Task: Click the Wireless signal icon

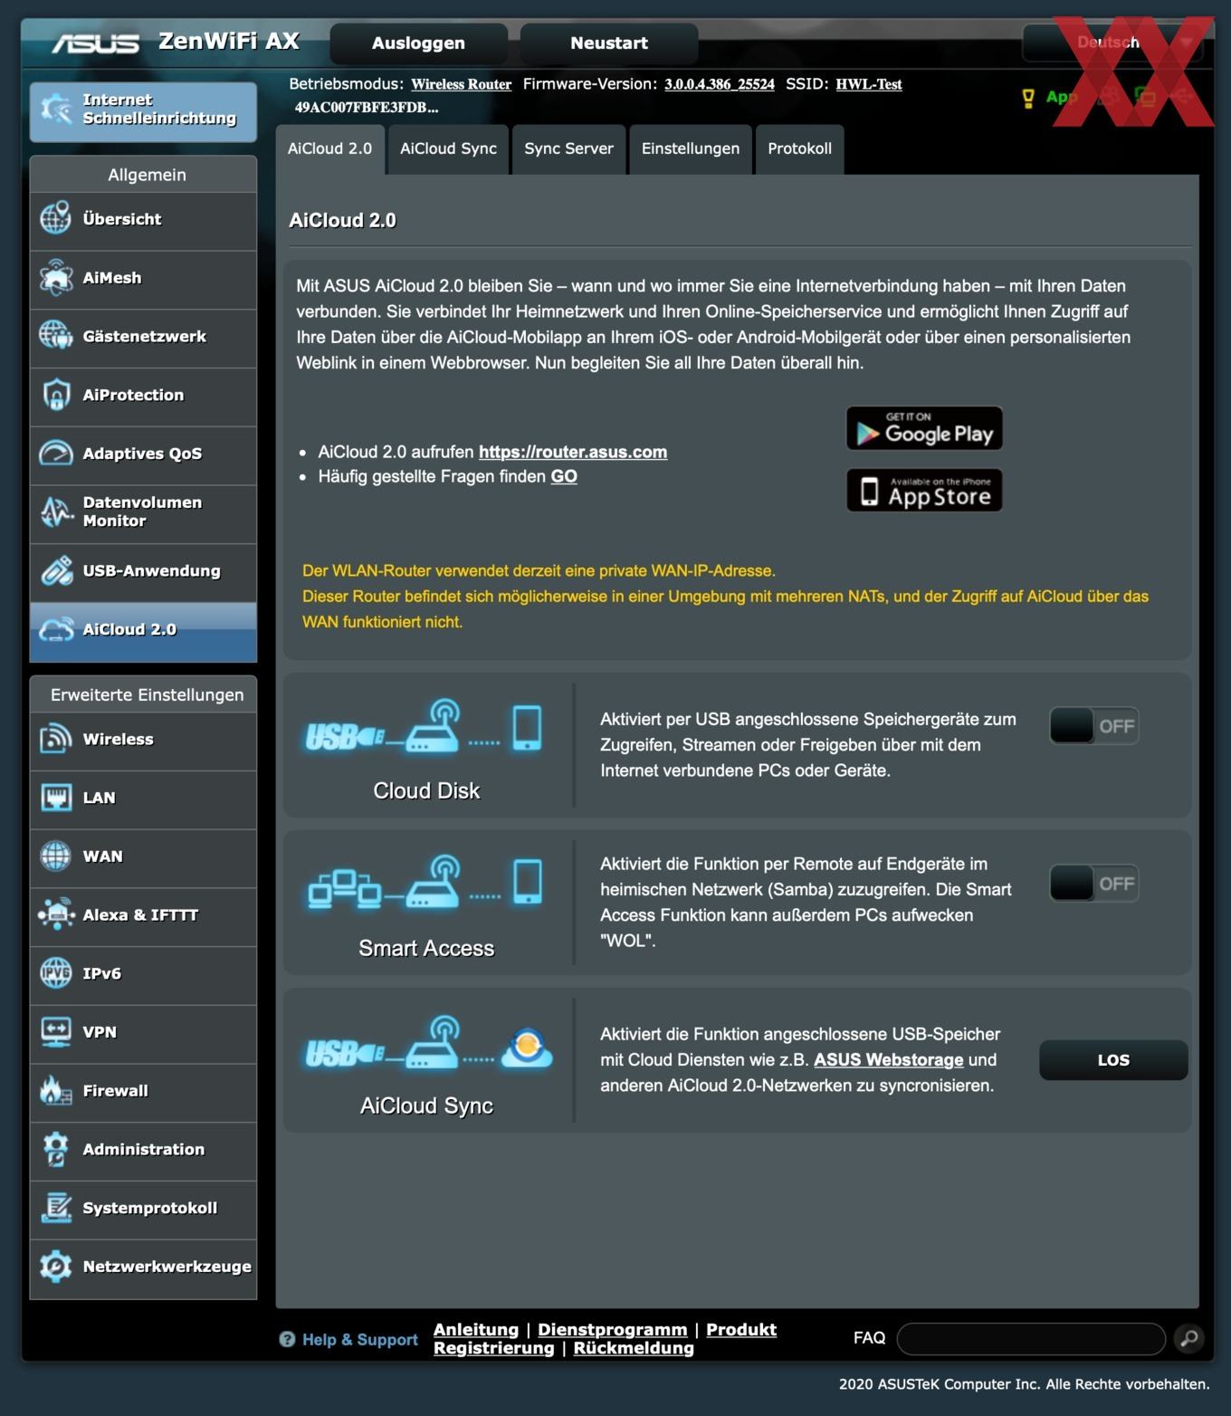Action: (55, 739)
